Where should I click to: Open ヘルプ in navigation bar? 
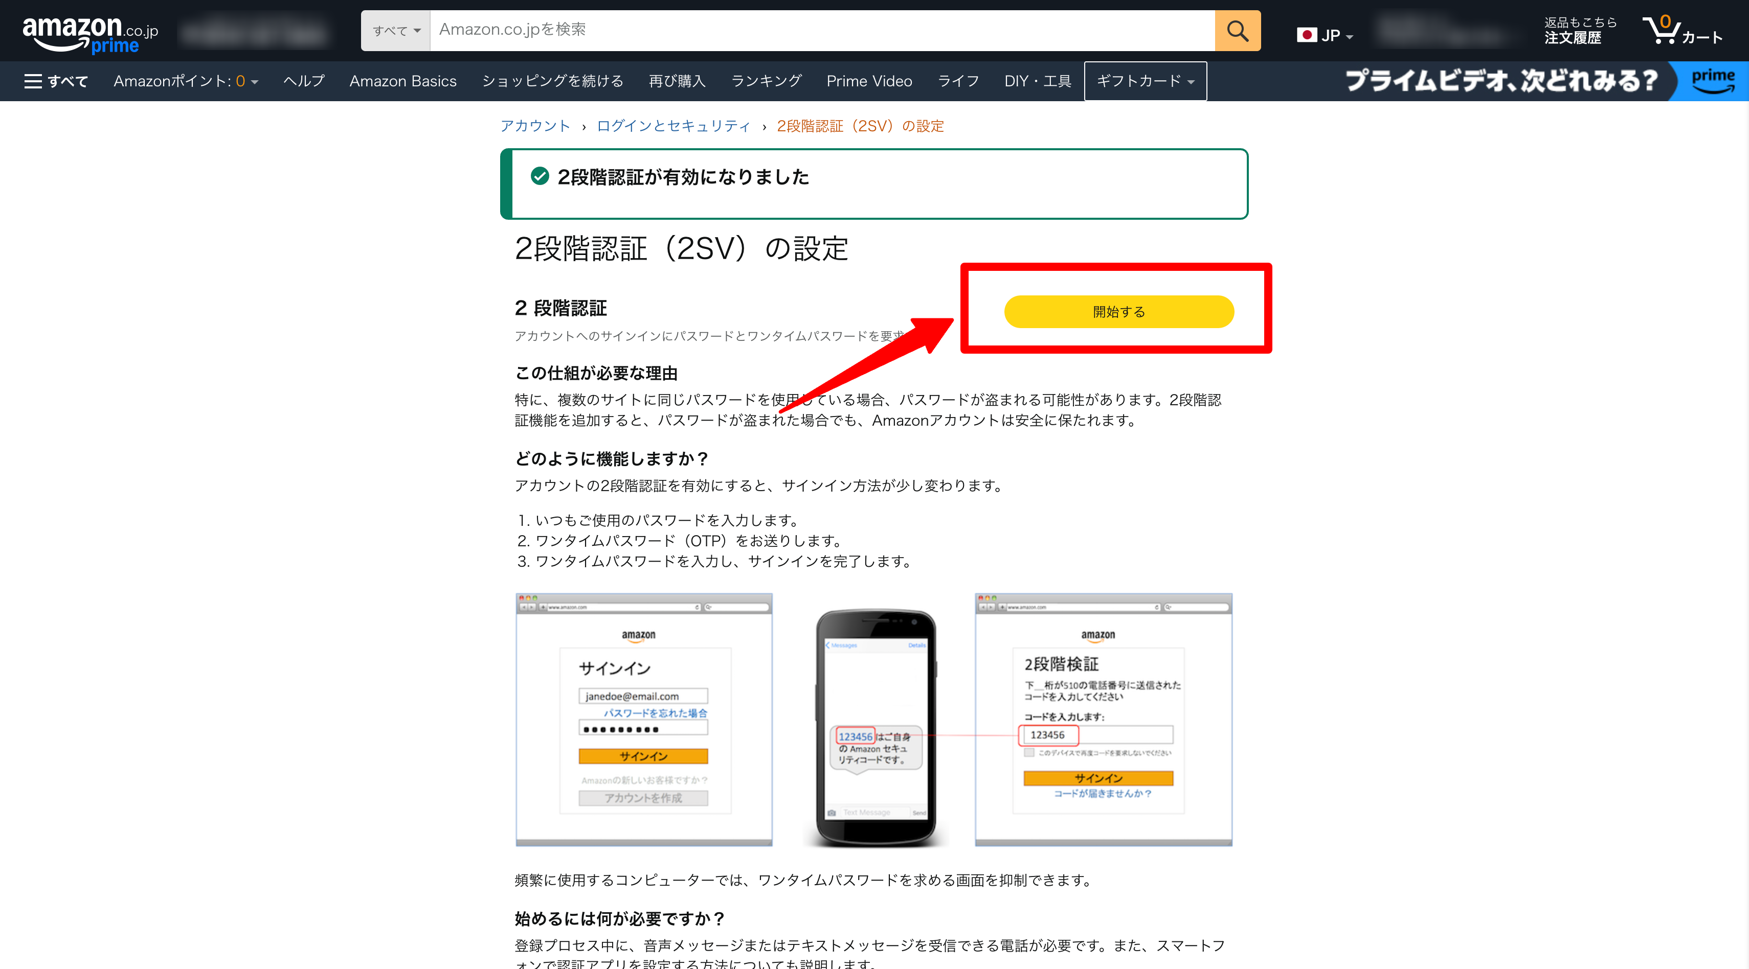pyautogui.click(x=303, y=81)
